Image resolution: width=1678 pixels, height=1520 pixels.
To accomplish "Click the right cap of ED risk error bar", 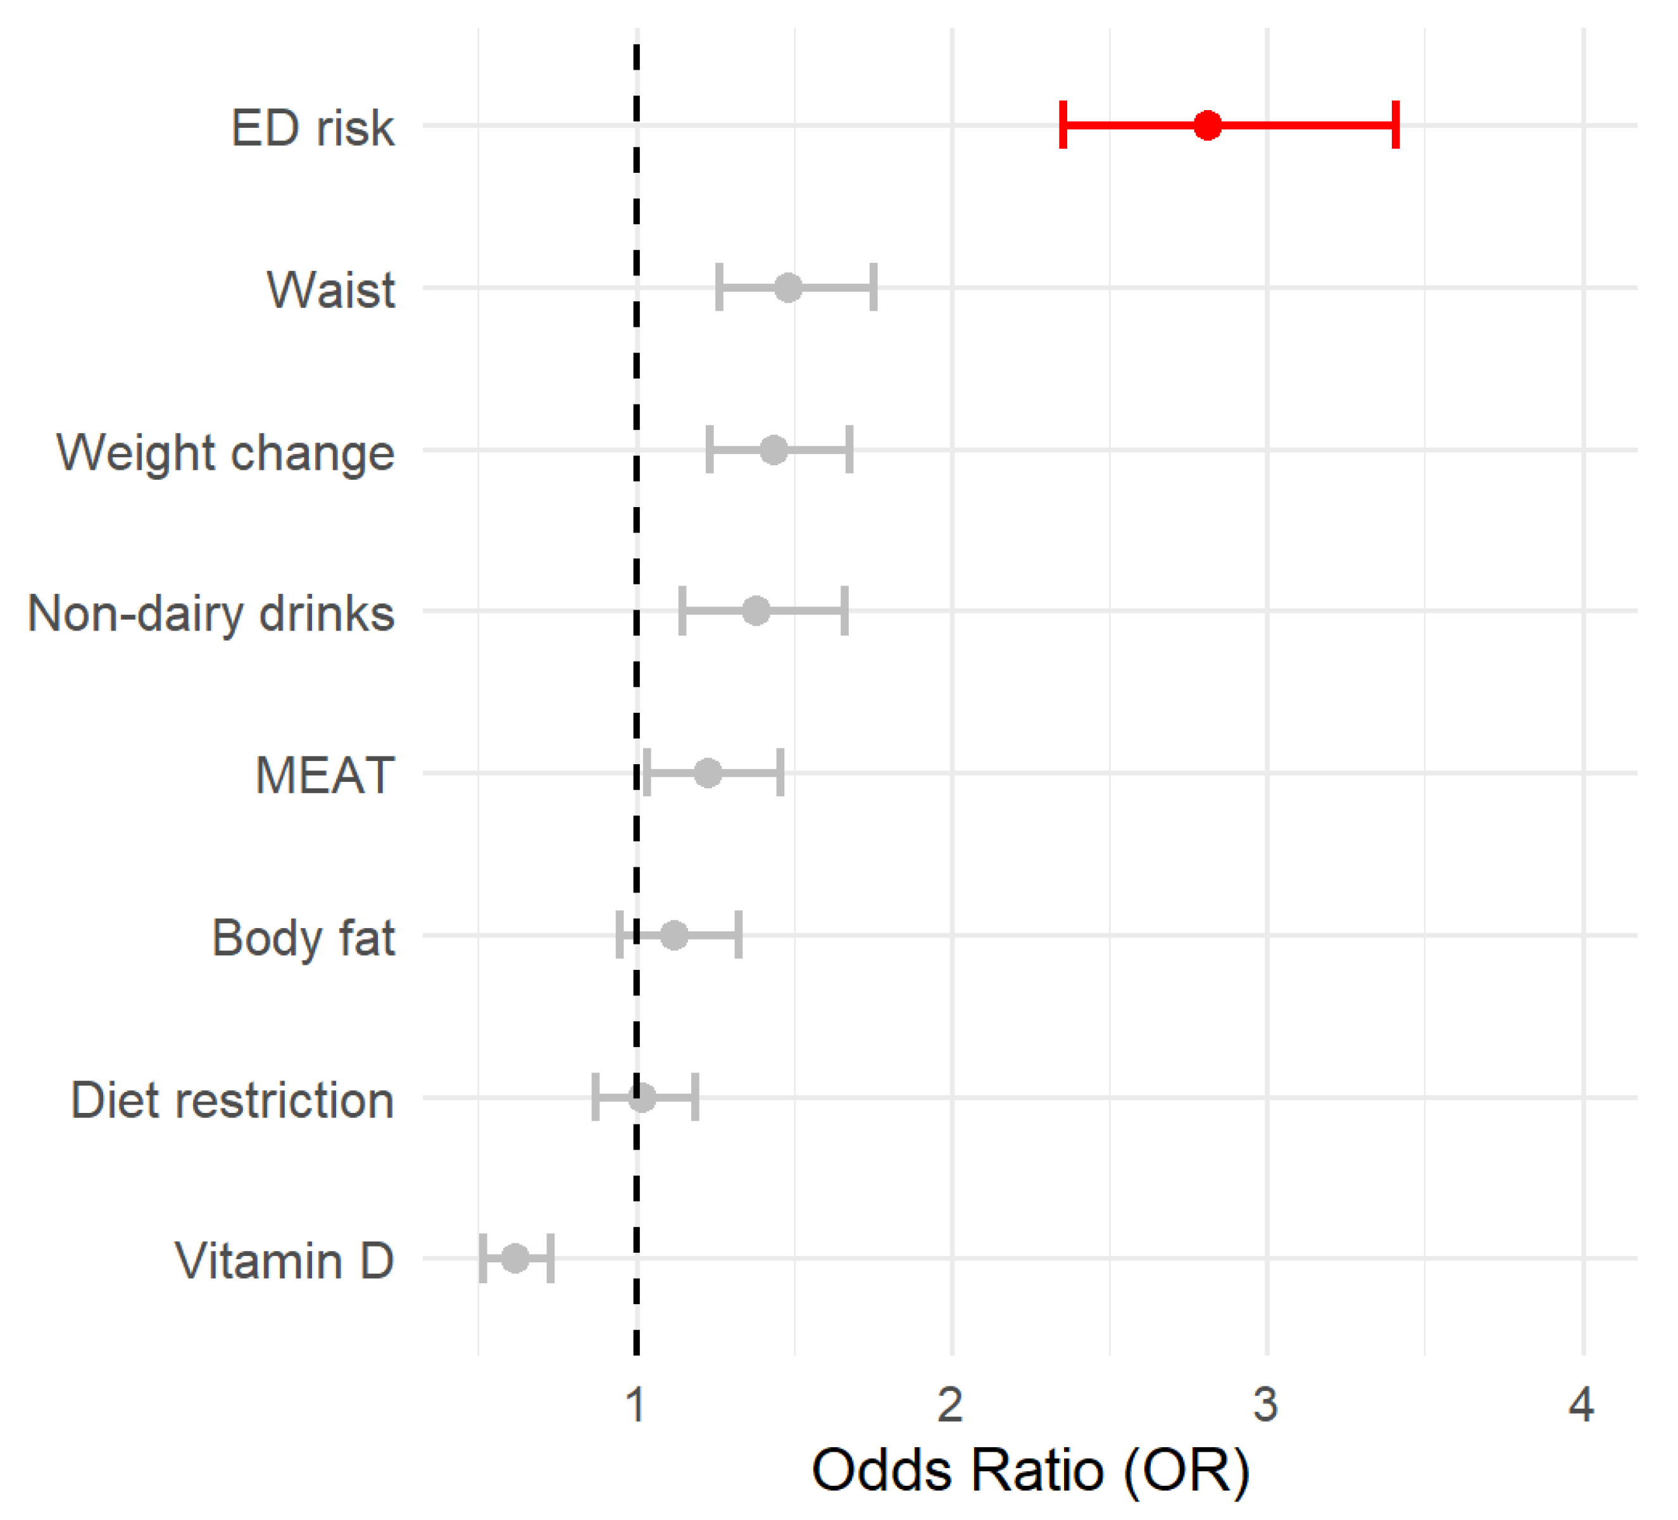I will tap(1396, 125).
